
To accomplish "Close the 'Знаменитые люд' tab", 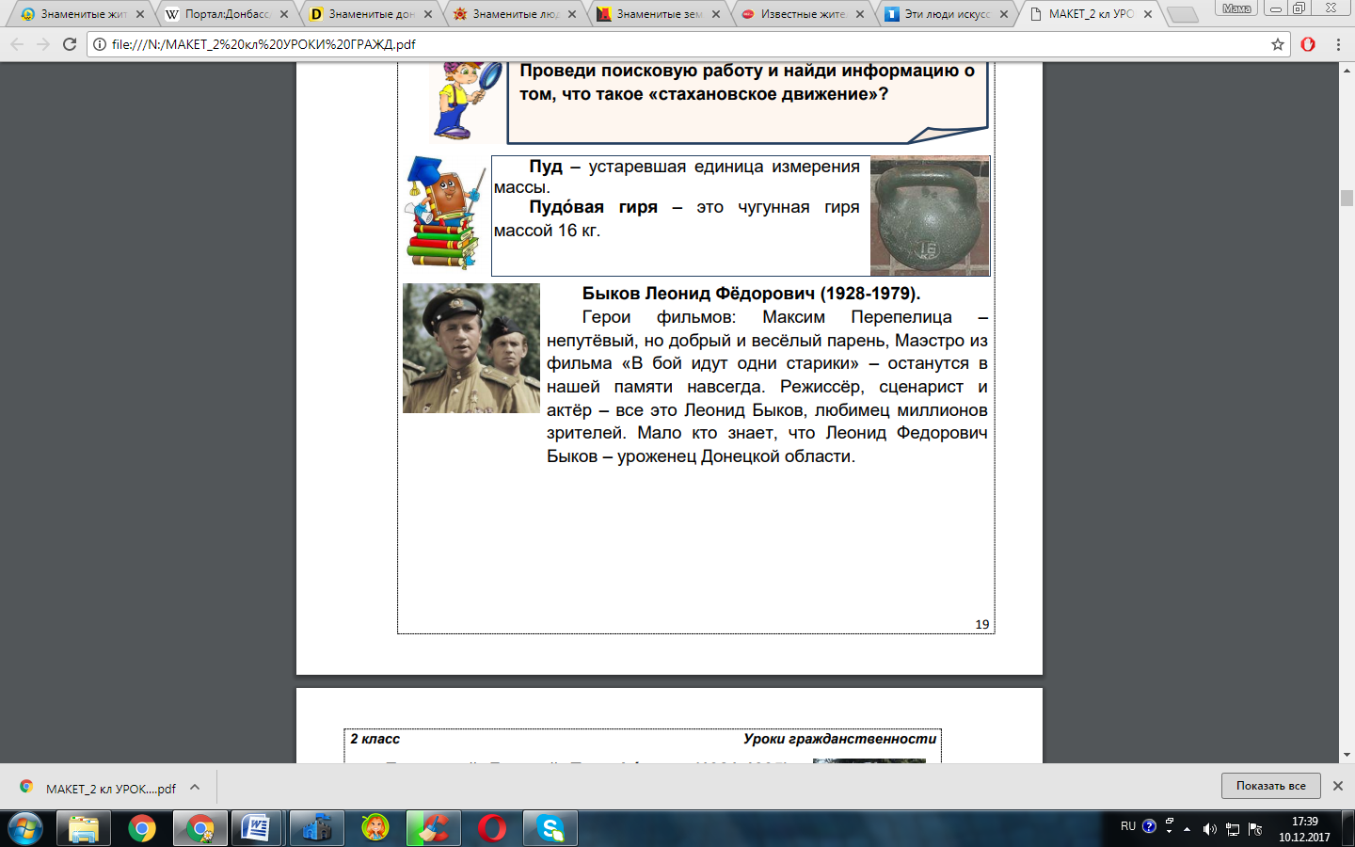I will (x=572, y=14).
